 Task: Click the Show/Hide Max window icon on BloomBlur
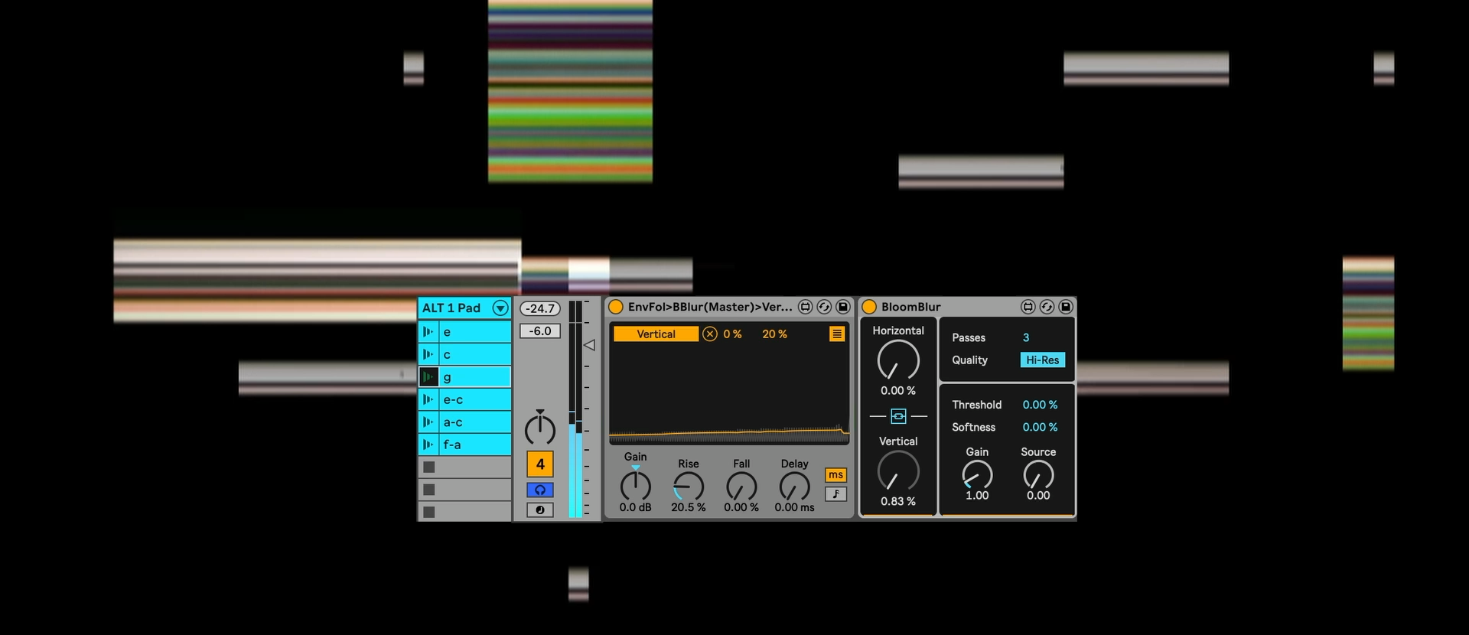coord(1028,307)
